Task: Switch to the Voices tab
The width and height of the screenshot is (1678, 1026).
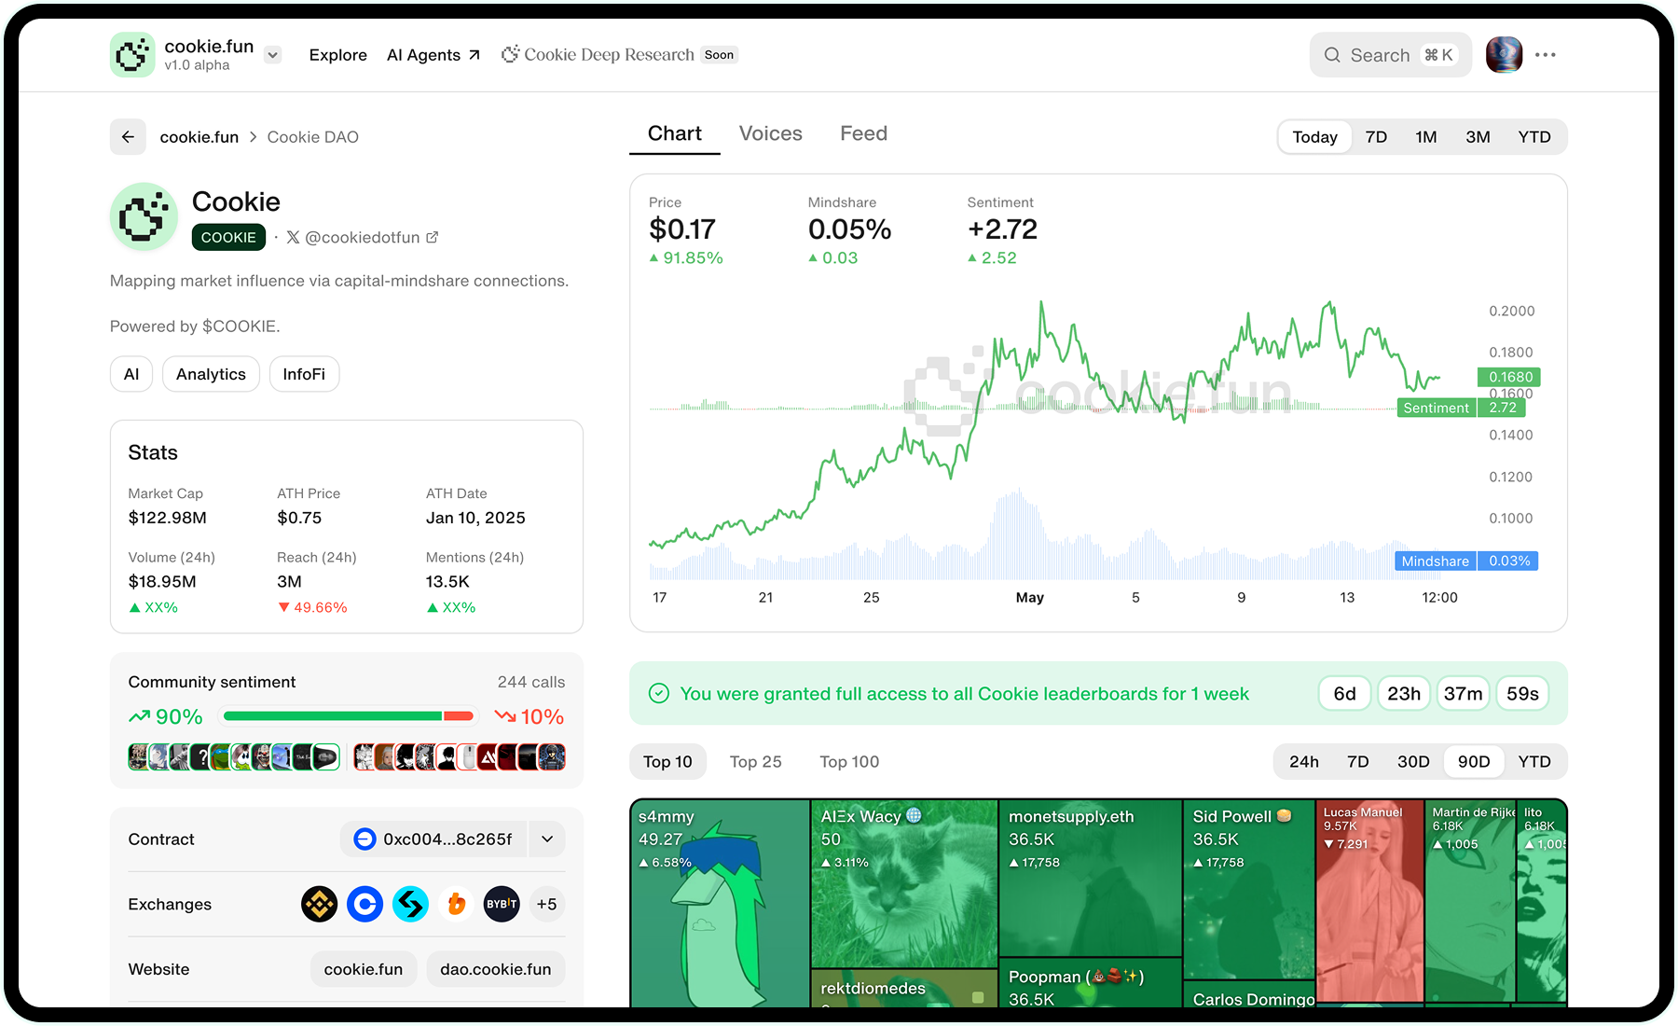Action: 770,133
